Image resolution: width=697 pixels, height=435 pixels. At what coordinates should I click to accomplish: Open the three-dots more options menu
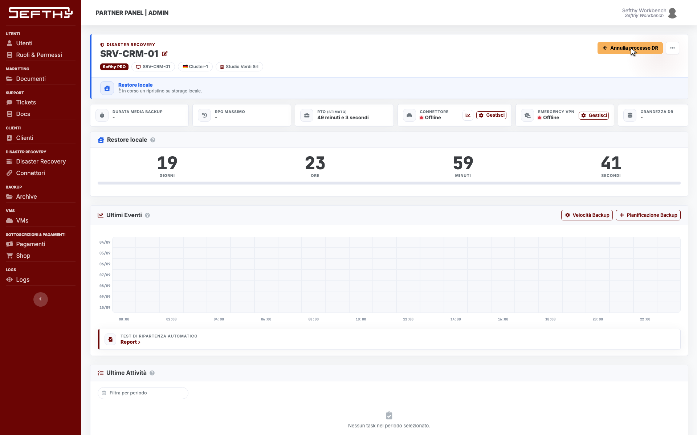coord(672,48)
